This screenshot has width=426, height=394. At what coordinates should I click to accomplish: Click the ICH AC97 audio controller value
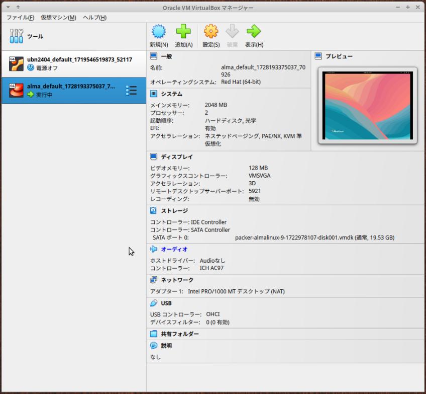[211, 268]
